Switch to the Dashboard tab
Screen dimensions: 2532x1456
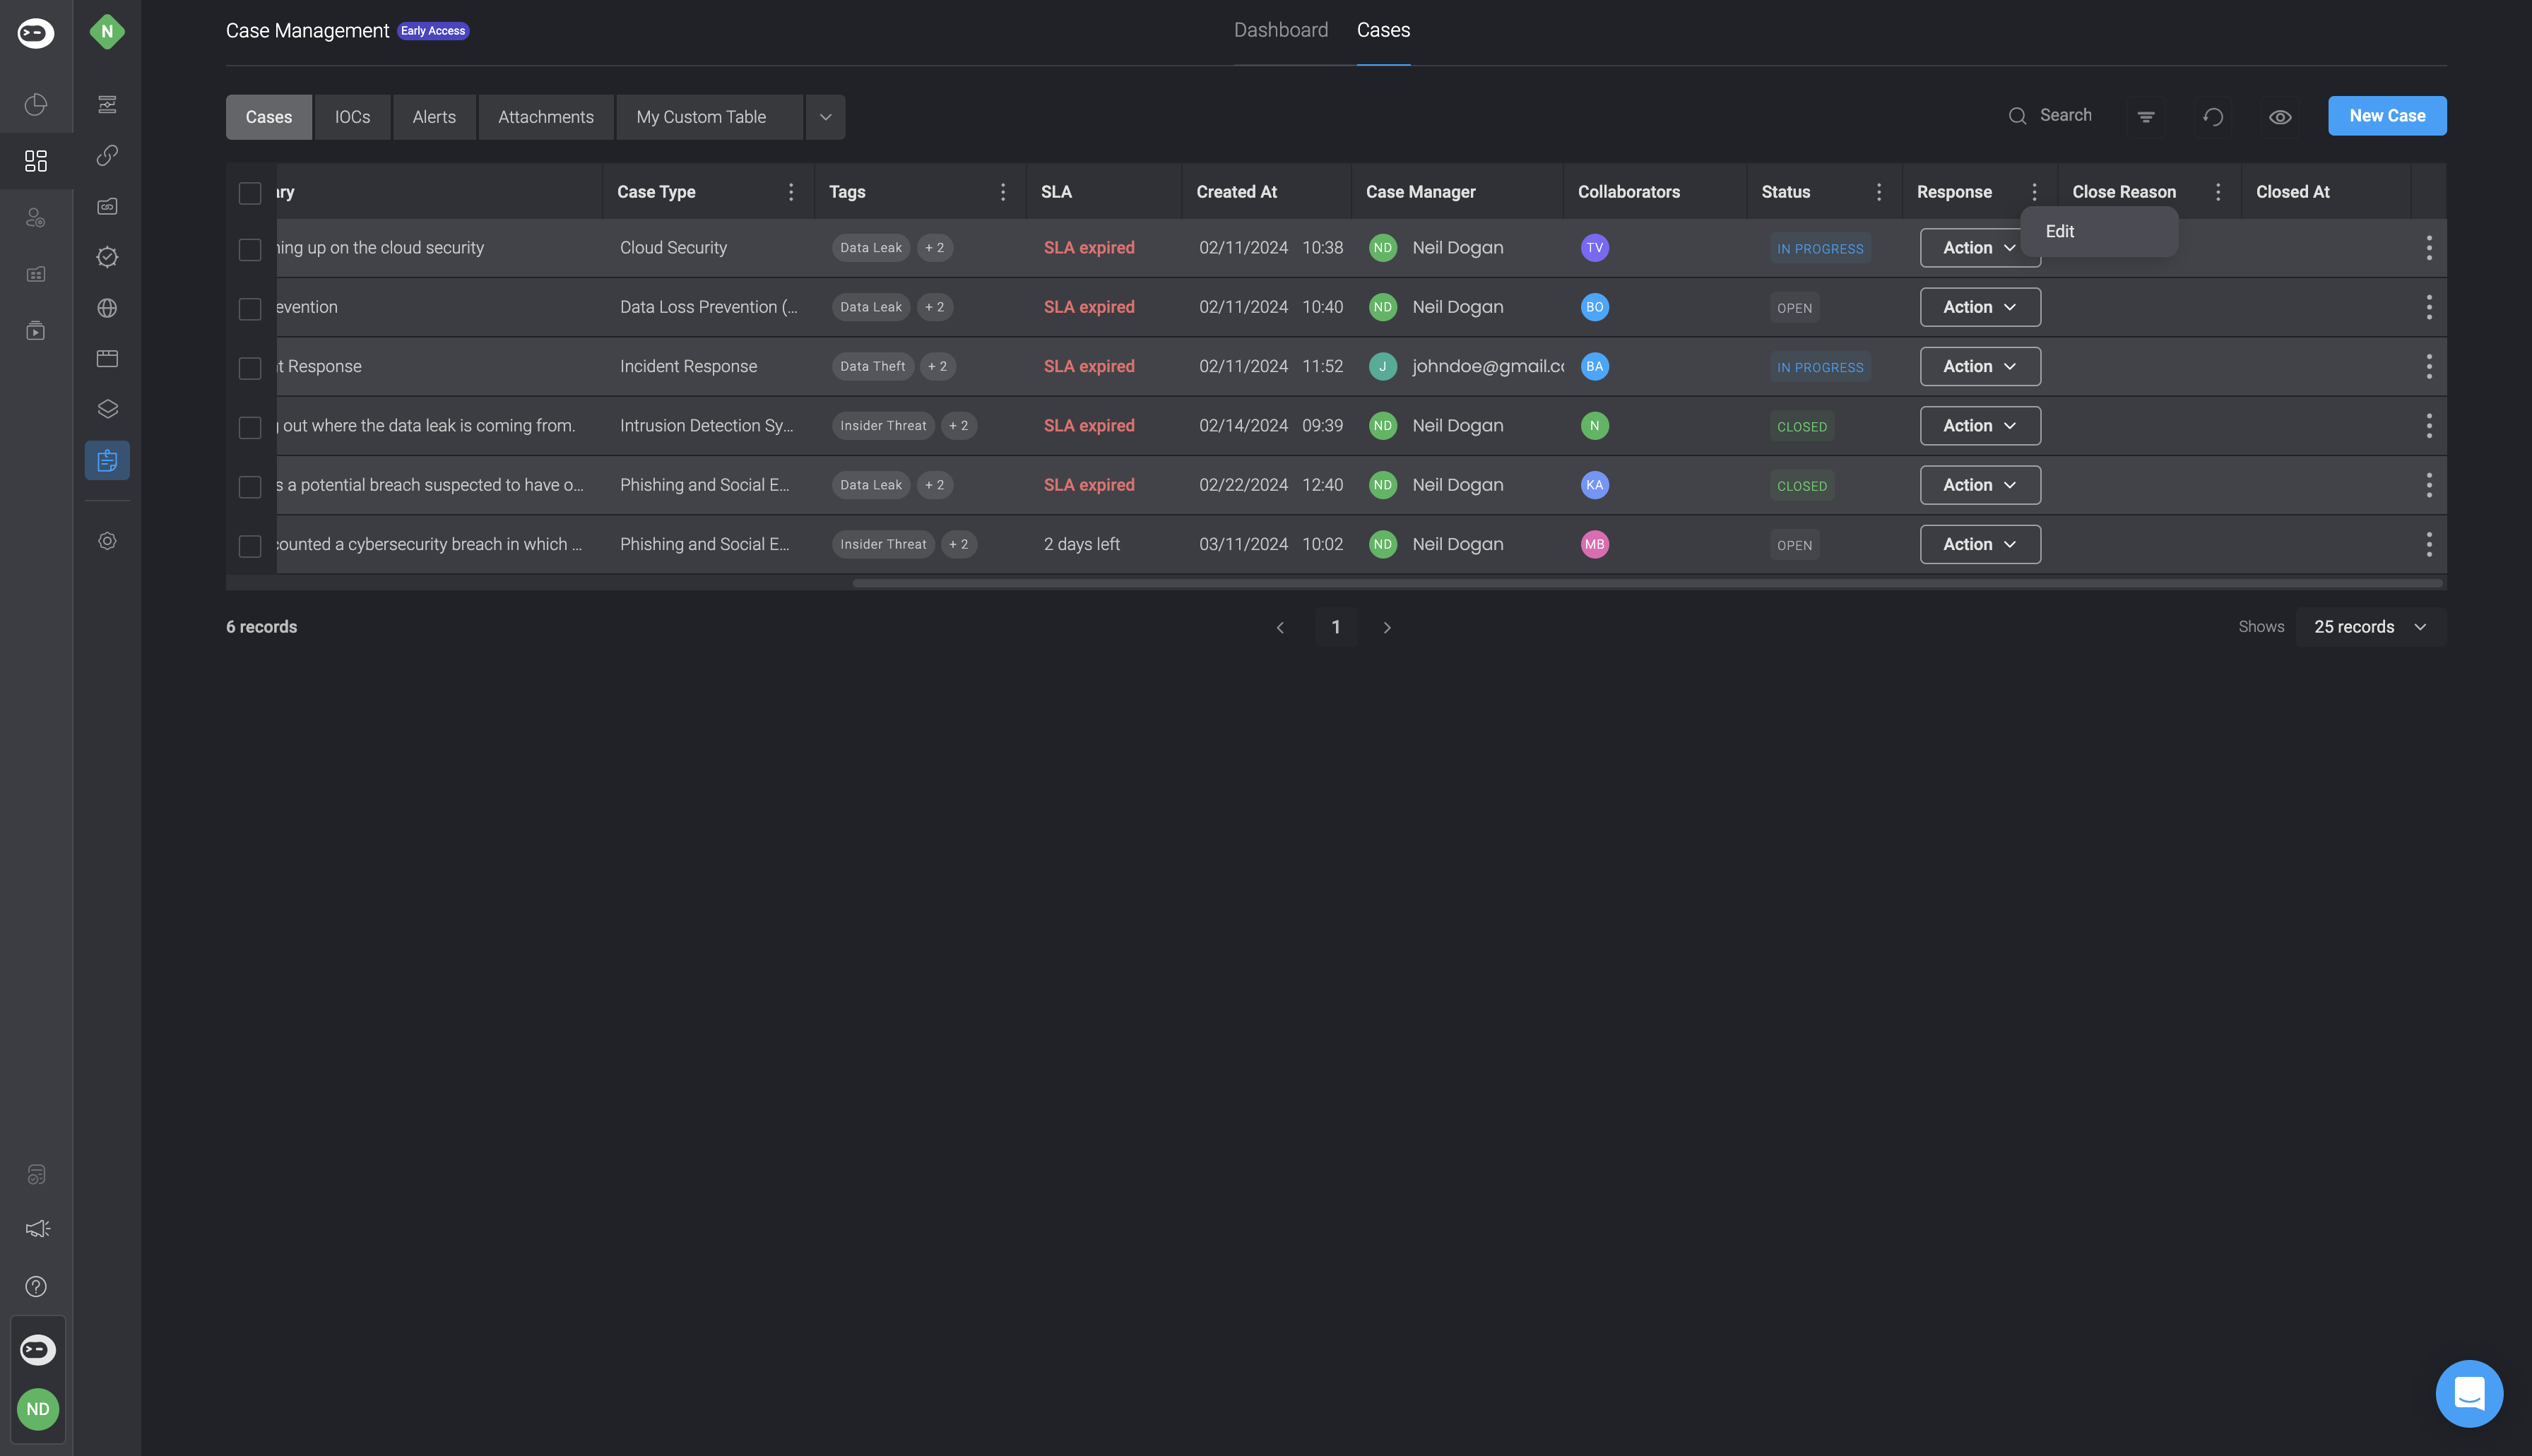click(x=1281, y=30)
